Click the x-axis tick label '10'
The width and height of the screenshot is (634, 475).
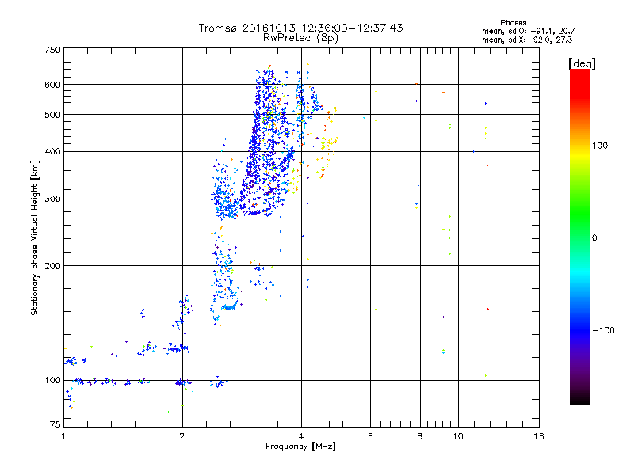458,436
